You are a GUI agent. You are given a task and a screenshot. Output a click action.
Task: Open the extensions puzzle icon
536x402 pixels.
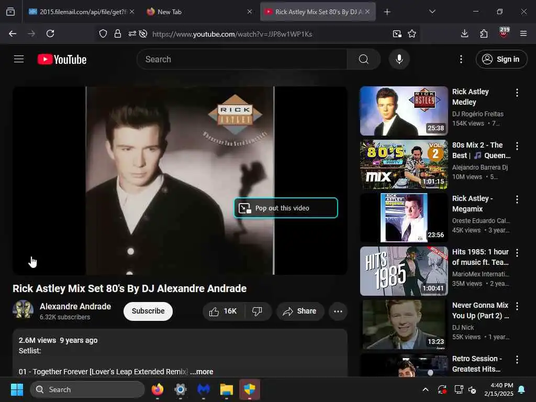[484, 33]
